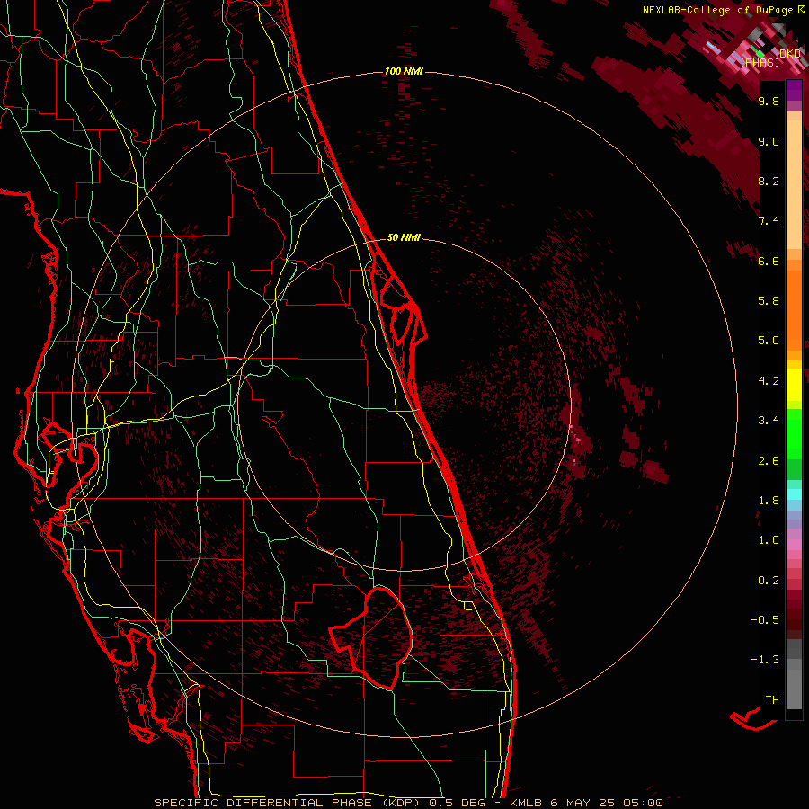Click the 8.2 color scale value
Image resolution: width=809 pixels, height=809 pixels.
pyautogui.click(x=769, y=181)
